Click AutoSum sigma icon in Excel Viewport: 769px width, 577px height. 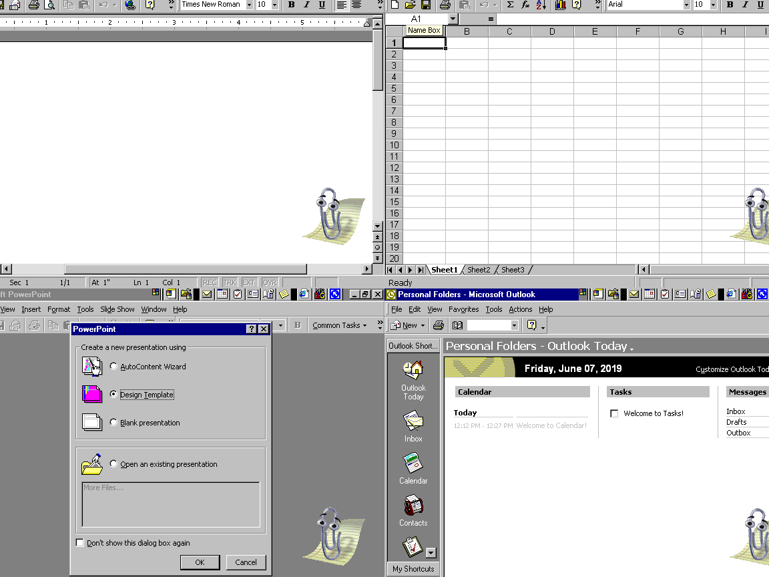[x=510, y=5]
